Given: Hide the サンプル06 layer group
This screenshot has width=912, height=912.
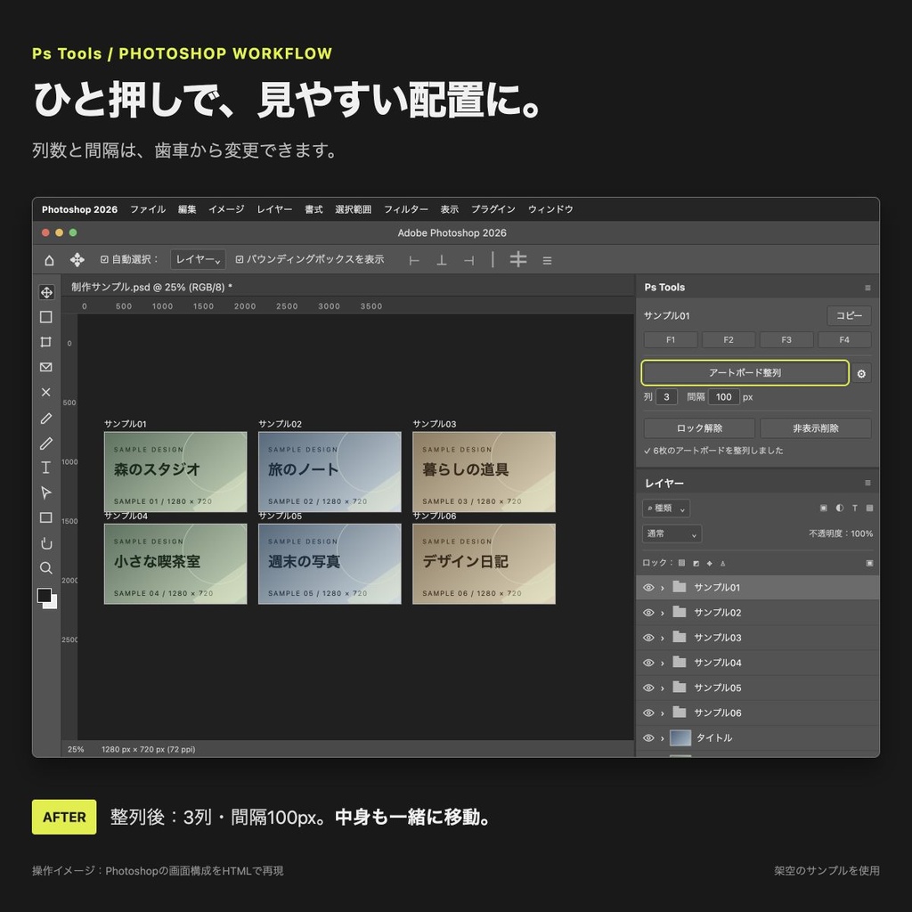Looking at the screenshot, I should (648, 712).
